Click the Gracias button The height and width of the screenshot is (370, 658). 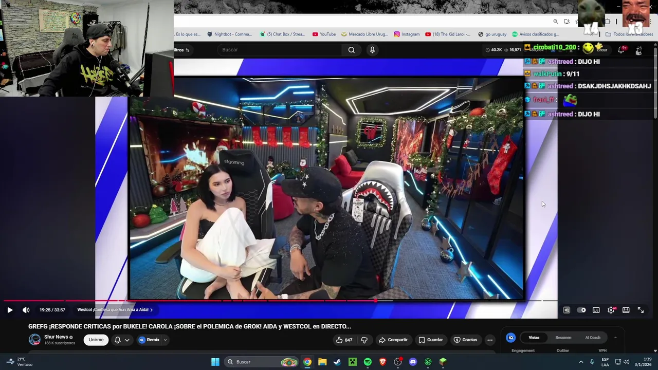tap(465, 340)
